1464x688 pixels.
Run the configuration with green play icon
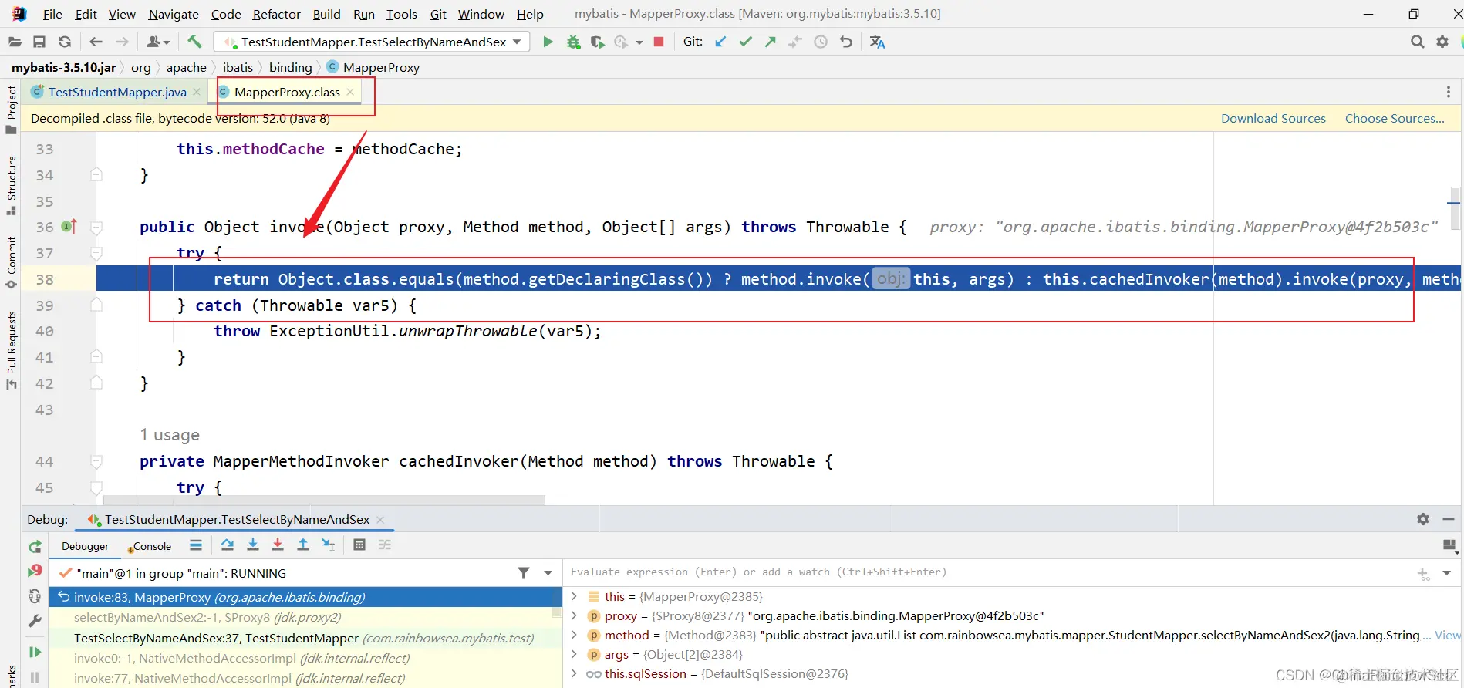[x=548, y=42]
